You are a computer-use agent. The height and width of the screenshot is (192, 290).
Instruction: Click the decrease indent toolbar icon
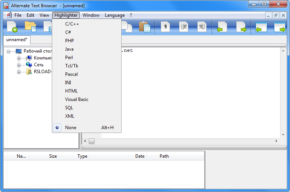(184, 27)
